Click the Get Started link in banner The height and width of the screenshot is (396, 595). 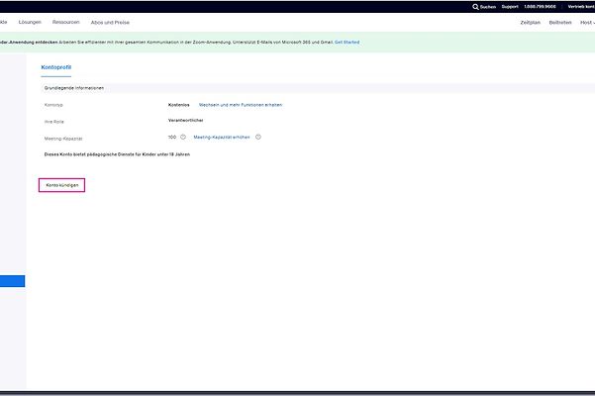(347, 43)
